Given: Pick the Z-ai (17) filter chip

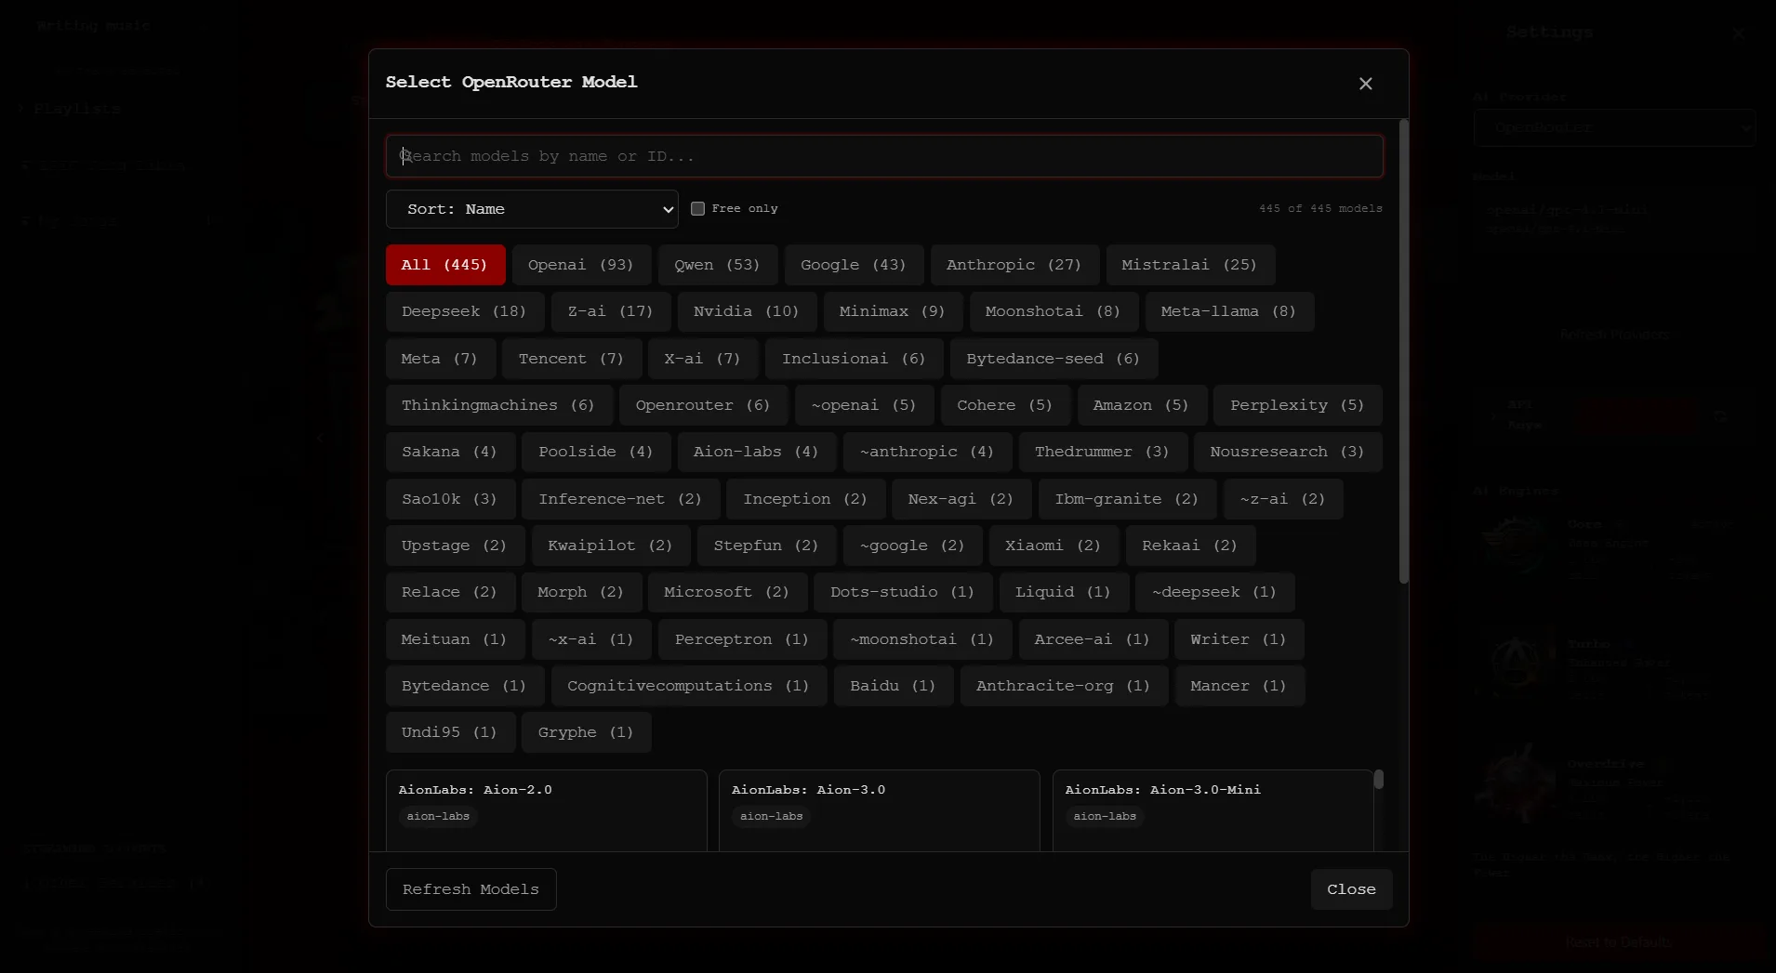Looking at the screenshot, I should point(611,311).
